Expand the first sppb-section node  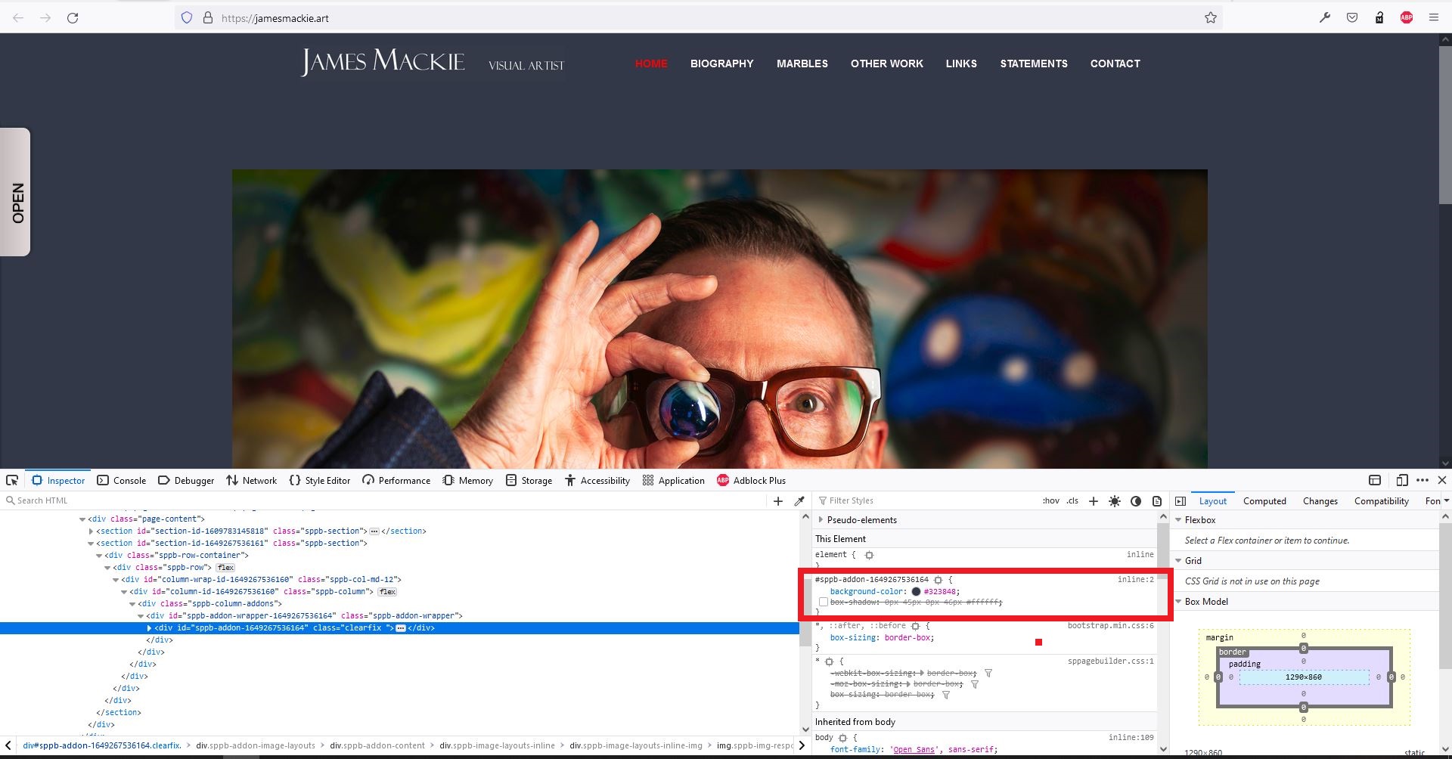click(x=91, y=531)
